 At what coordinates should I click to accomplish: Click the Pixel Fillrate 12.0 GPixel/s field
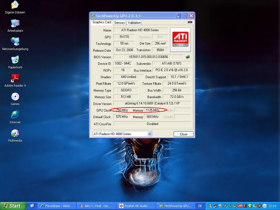click(x=126, y=83)
